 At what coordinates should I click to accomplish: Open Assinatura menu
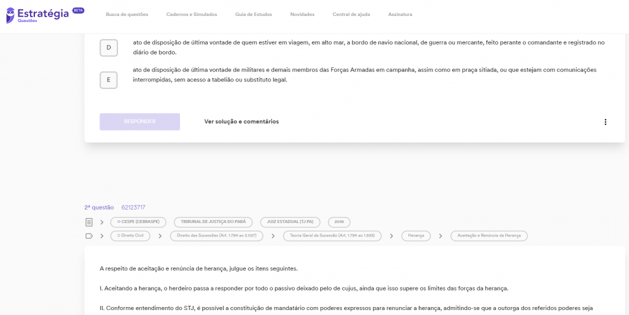point(400,15)
